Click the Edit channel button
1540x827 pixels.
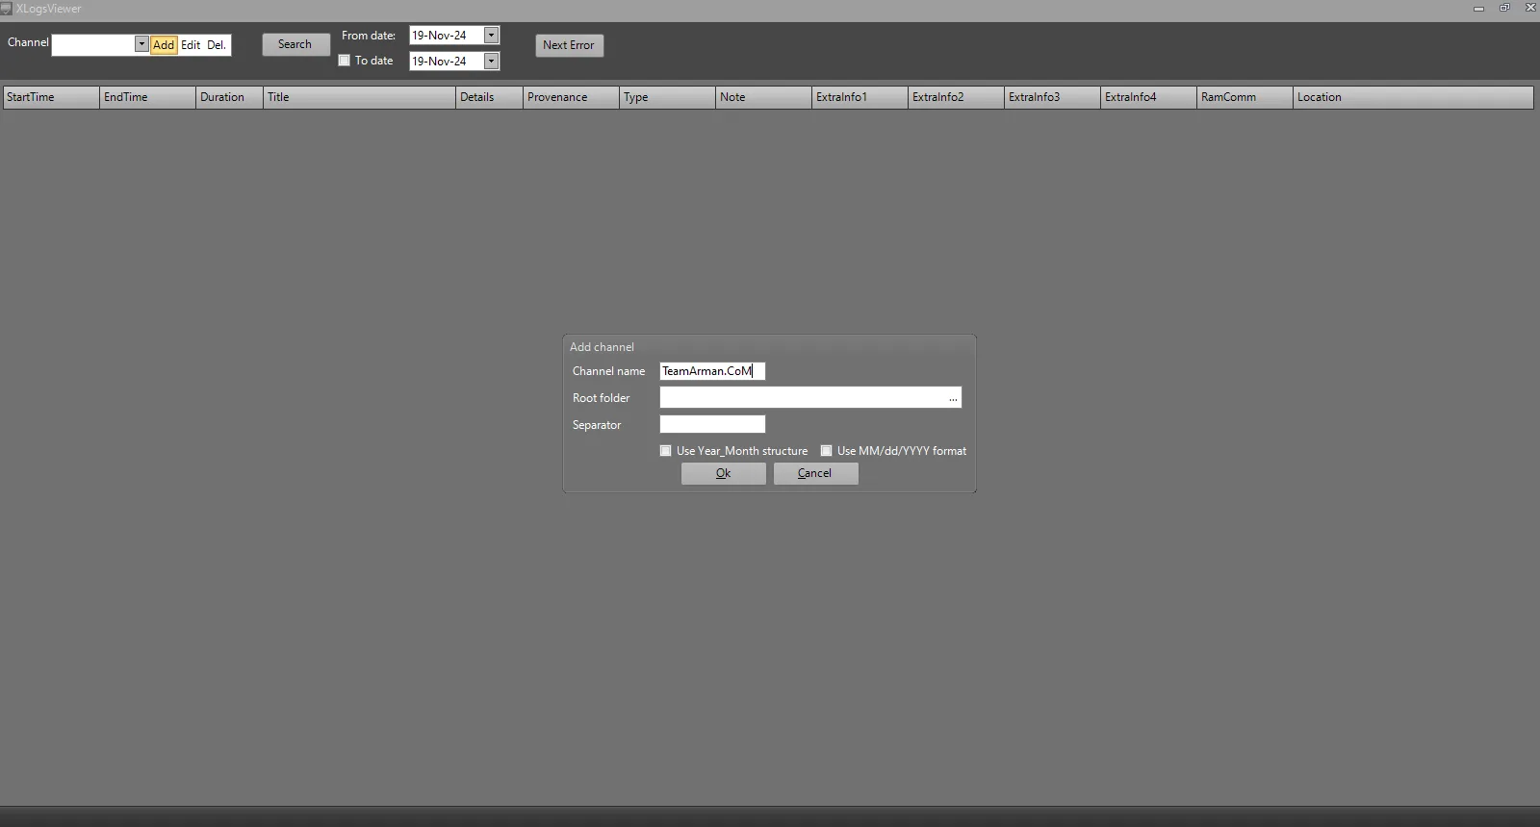point(191,45)
